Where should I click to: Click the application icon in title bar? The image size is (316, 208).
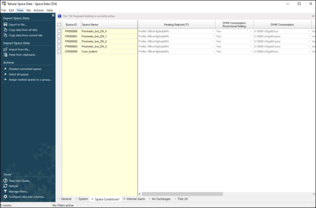[4, 4]
